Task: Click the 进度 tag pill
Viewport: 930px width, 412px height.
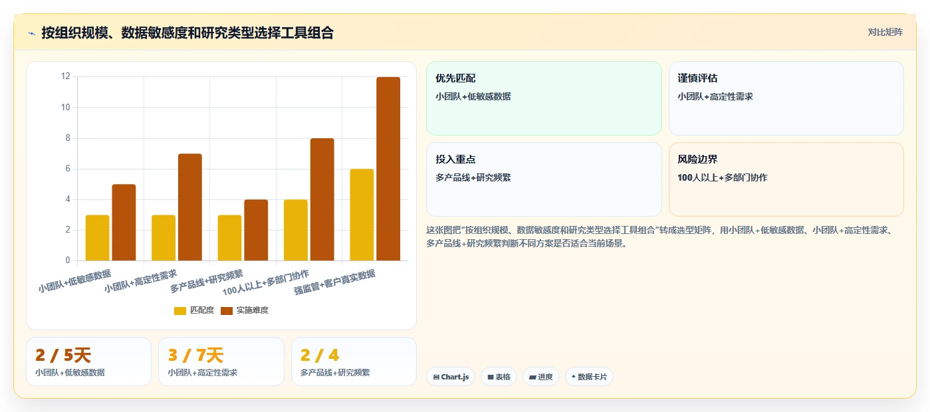Action: point(540,377)
